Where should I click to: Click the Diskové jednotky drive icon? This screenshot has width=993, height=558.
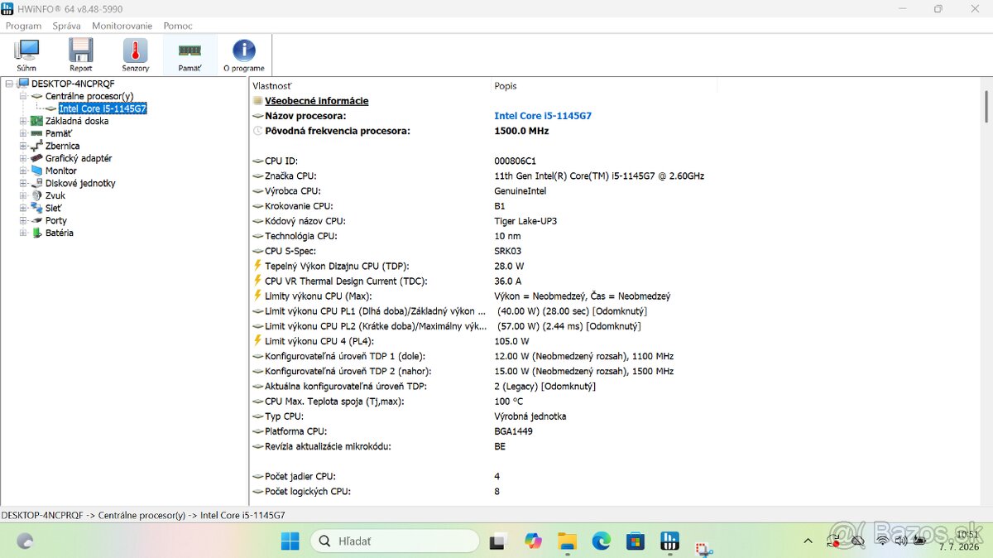pos(37,183)
